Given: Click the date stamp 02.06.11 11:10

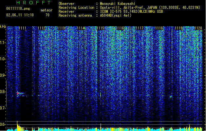Looking at the screenshot, I should pos(20,15).
